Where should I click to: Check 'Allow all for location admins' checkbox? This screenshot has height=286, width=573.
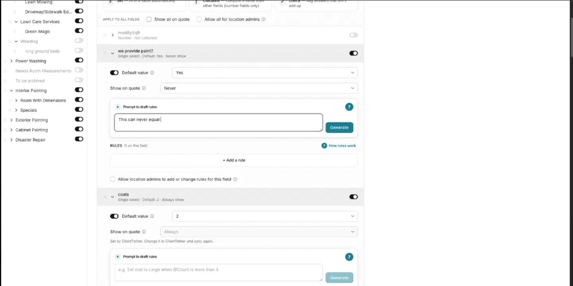199,19
